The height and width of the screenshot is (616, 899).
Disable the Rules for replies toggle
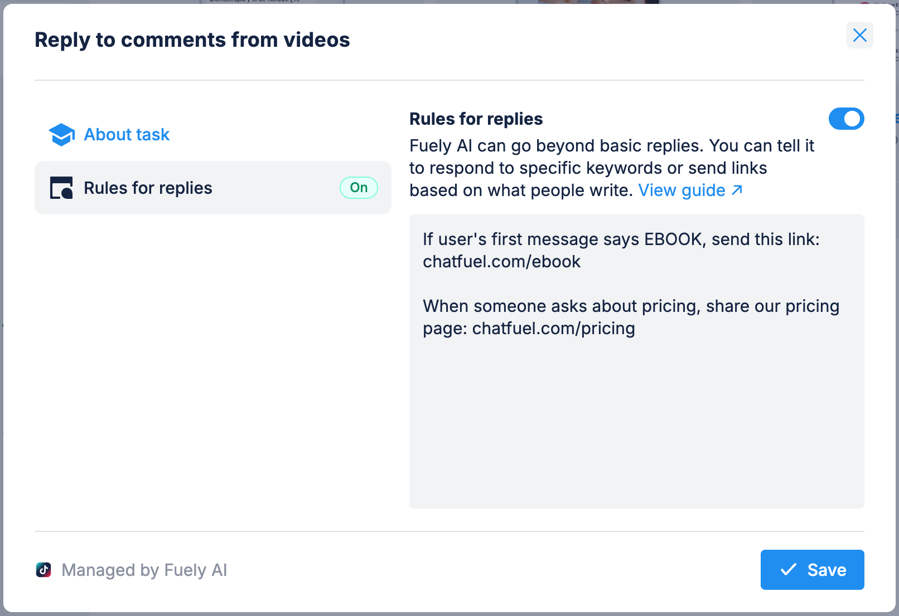845,119
